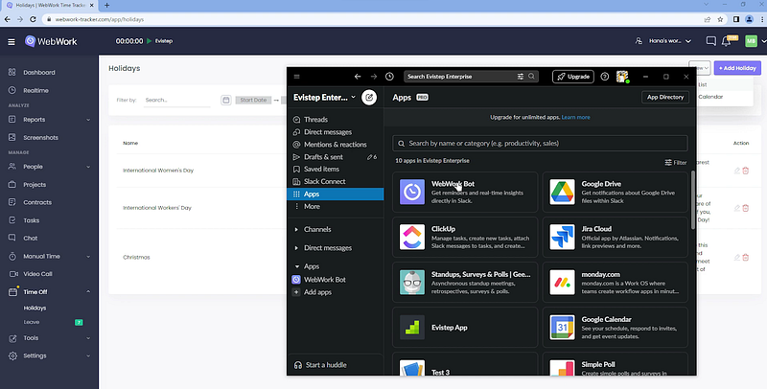Click Search by name or category field

click(540, 143)
